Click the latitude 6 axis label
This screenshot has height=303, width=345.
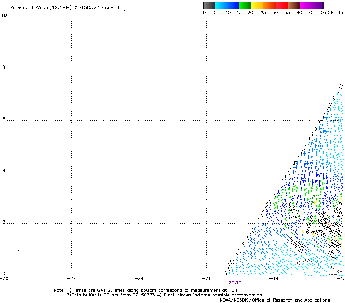(4, 119)
